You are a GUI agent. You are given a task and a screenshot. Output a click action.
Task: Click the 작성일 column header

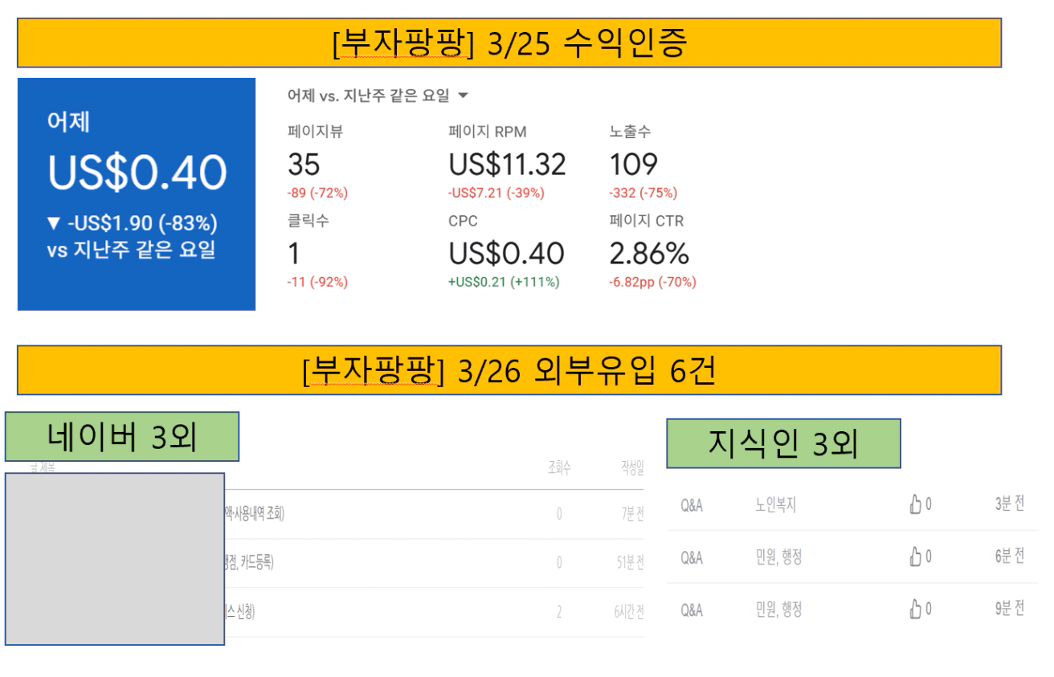point(631,467)
